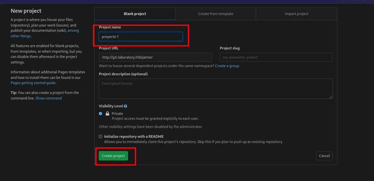Click the description field resize handle
Image resolution: width=374 pixels, height=181 pixels.
pos(331,97)
